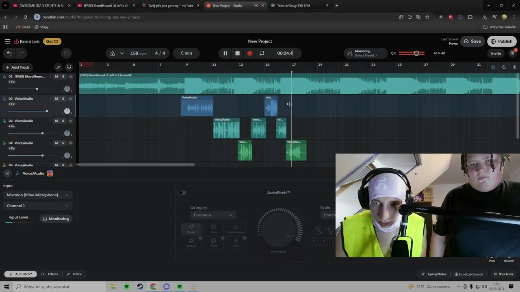Image resolution: width=520 pixels, height=292 pixels.
Task: Stop playback with the square button
Action: [x=238, y=53]
